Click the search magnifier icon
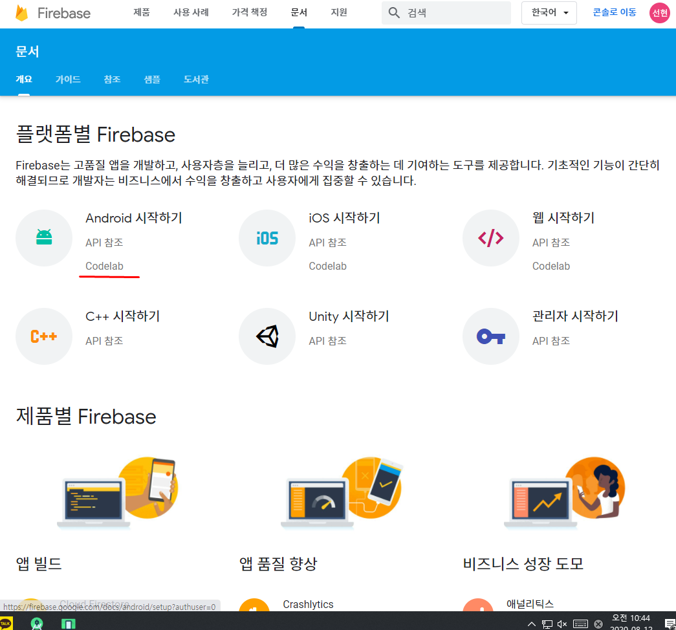Image resolution: width=676 pixels, height=630 pixels. [x=394, y=12]
